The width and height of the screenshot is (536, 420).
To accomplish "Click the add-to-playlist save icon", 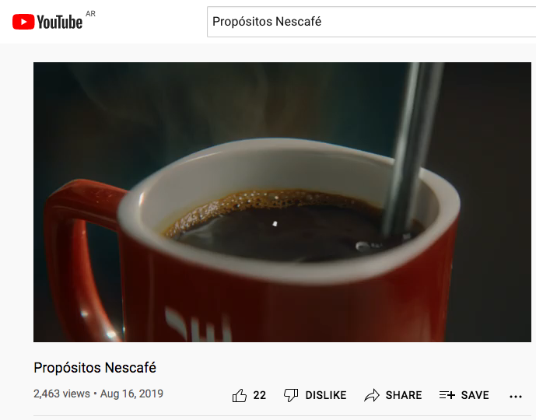I will [x=447, y=395].
